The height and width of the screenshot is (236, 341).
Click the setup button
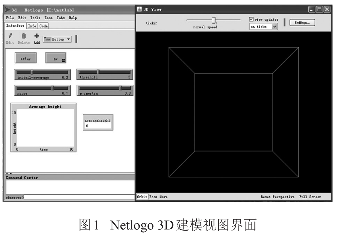pyautogui.click(x=25, y=58)
